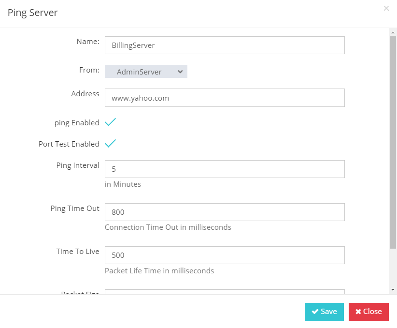Open the From dropdown showing AdminServer
Image resolution: width=397 pixels, height=328 pixels.
146,72
